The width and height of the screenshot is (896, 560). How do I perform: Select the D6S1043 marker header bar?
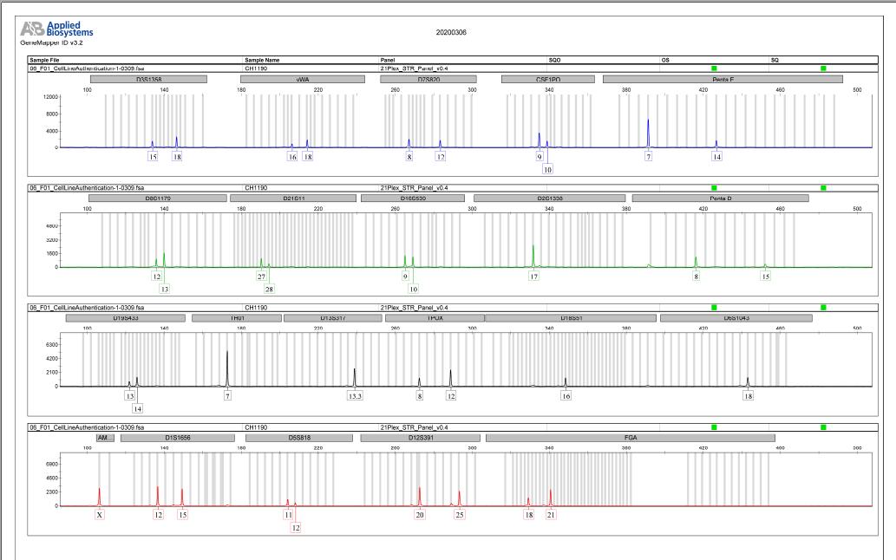click(736, 318)
